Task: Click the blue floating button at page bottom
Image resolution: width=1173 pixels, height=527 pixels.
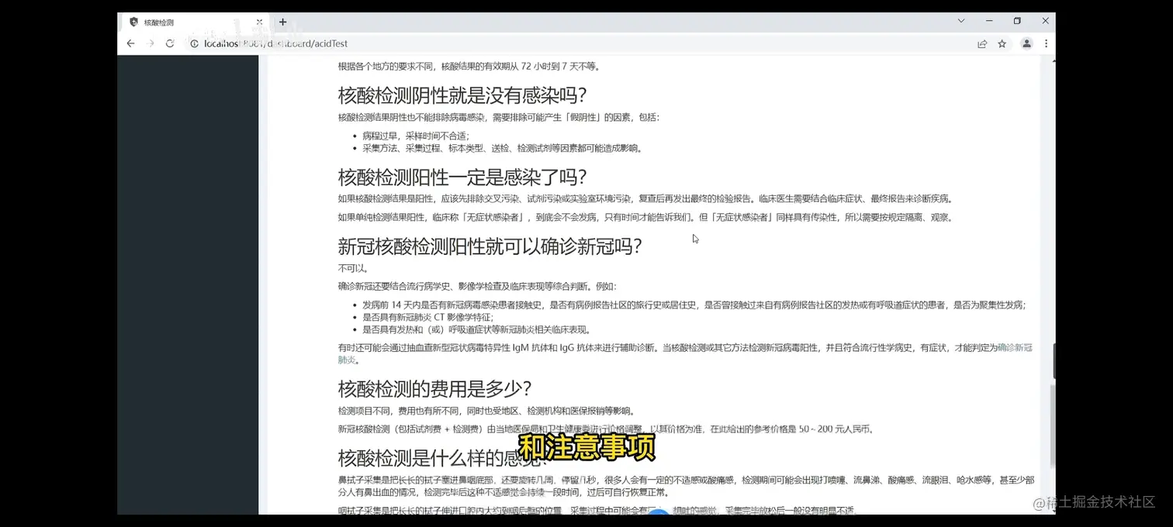Action: click(x=659, y=514)
